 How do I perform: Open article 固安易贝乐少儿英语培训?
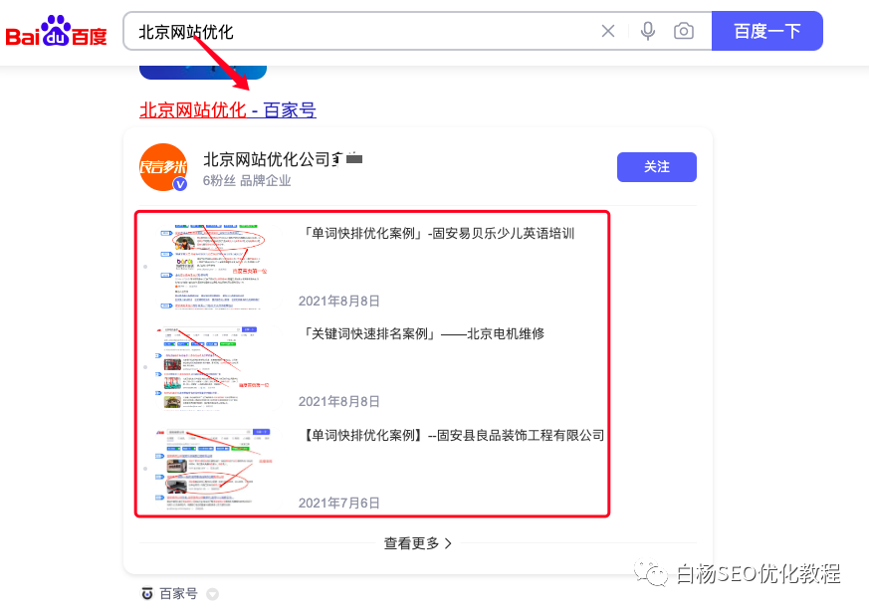437,233
